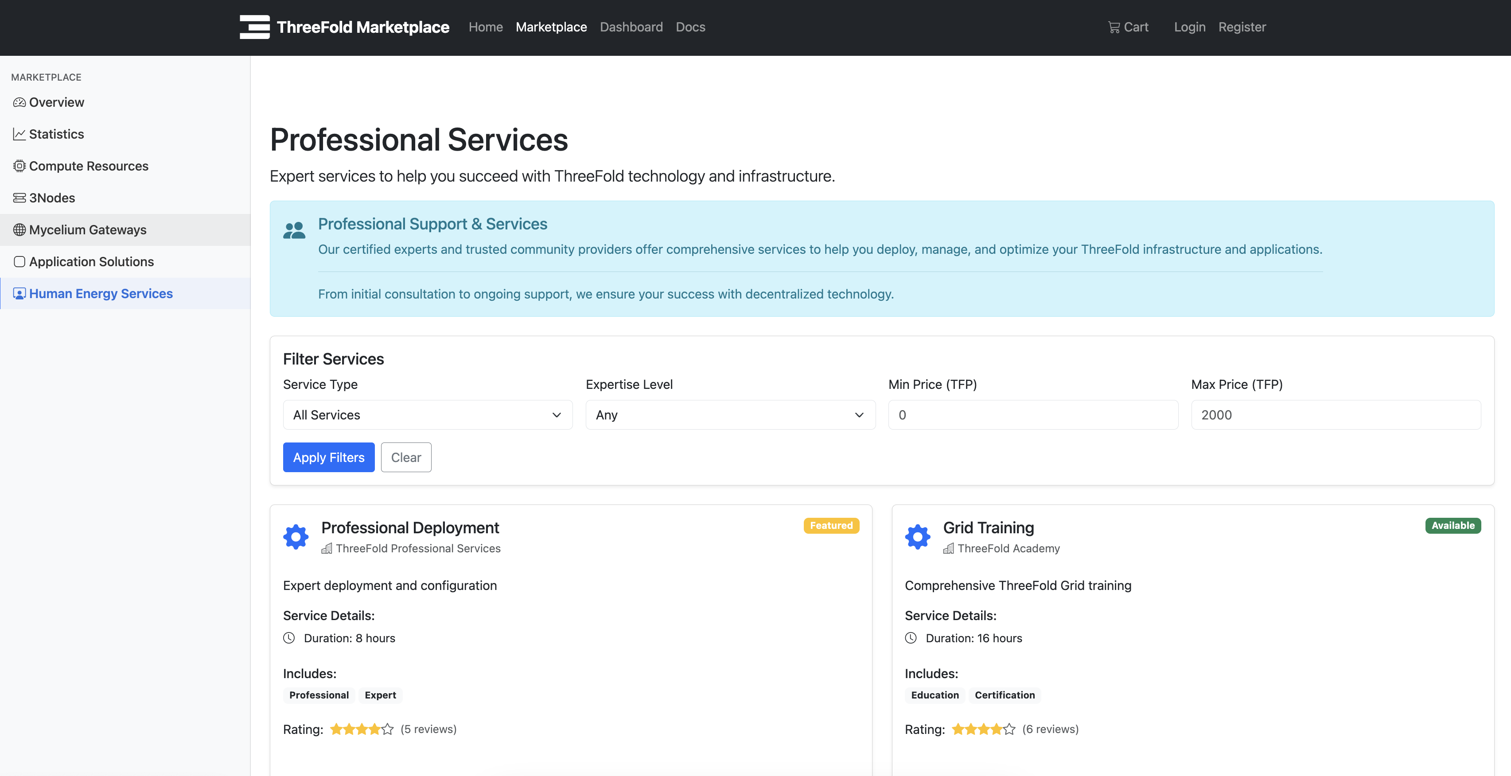Click the Grid Training gear icon
The height and width of the screenshot is (776, 1511).
[917, 536]
